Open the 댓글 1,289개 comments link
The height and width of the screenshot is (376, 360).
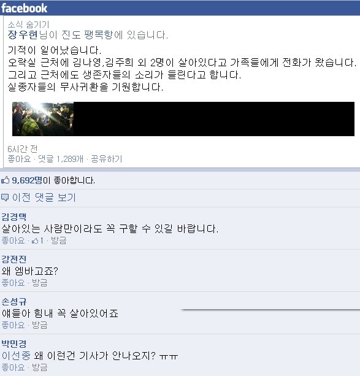click(61, 159)
